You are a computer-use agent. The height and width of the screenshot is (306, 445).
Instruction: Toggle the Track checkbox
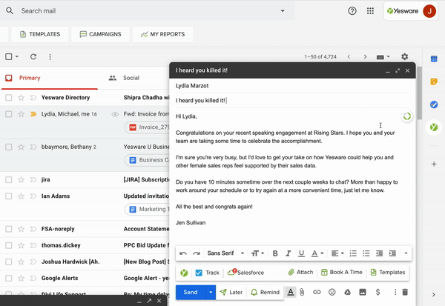click(x=198, y=273)
